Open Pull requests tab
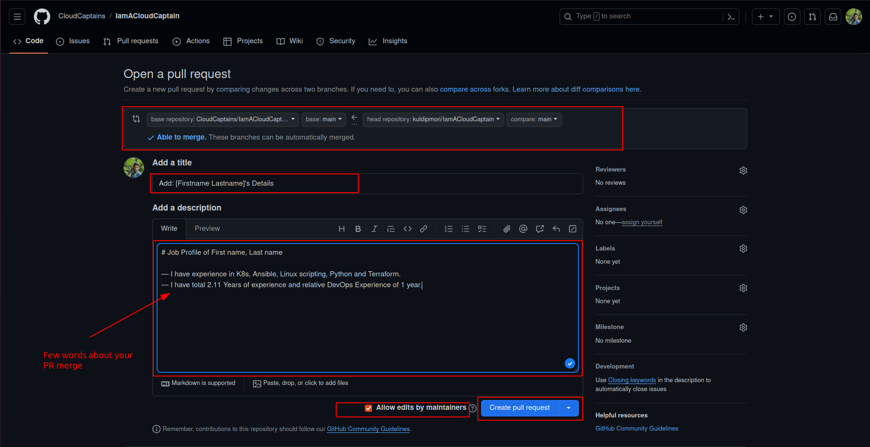This screenshot has width=870, height=447. coord(131,41)
